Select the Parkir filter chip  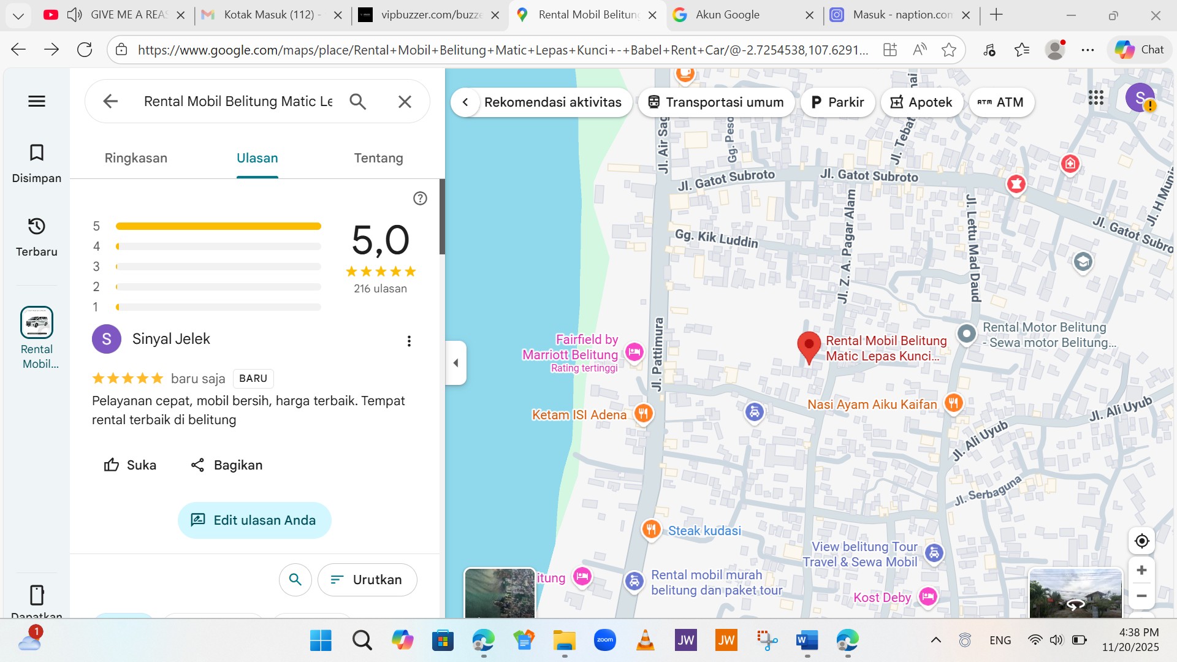point(837,102)
